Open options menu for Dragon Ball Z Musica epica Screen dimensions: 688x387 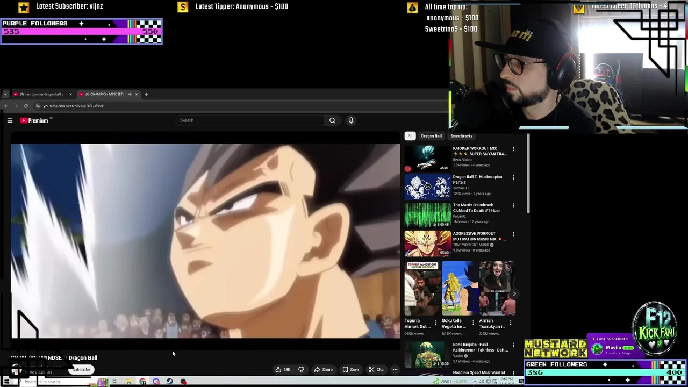coord(513,177)
